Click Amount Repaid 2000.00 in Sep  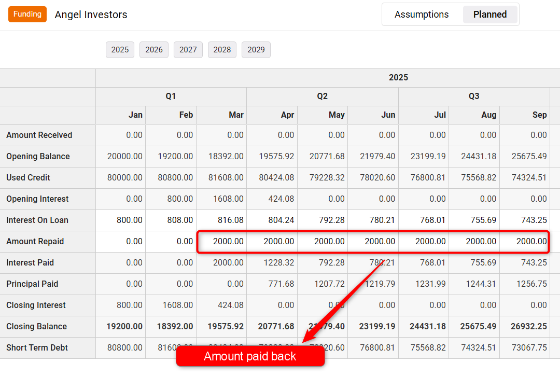pos(532,242)
